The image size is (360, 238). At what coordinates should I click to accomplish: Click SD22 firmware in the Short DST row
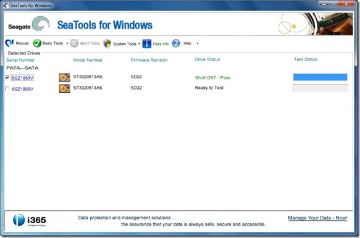point(136,77)
